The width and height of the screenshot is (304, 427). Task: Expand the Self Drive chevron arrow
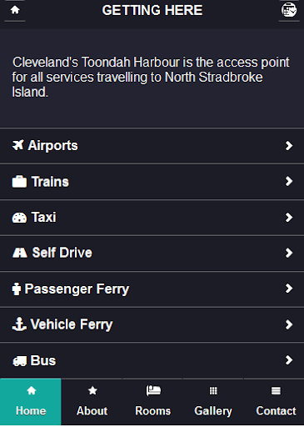[x=289, y=253]
